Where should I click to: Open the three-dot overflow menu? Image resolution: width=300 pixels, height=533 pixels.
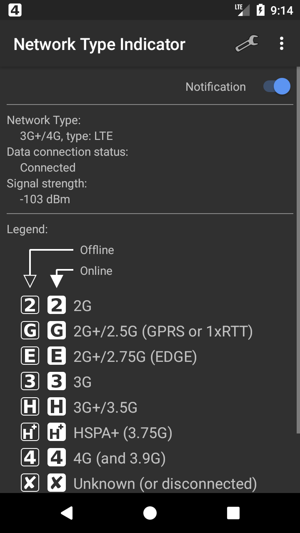[282, 43]
